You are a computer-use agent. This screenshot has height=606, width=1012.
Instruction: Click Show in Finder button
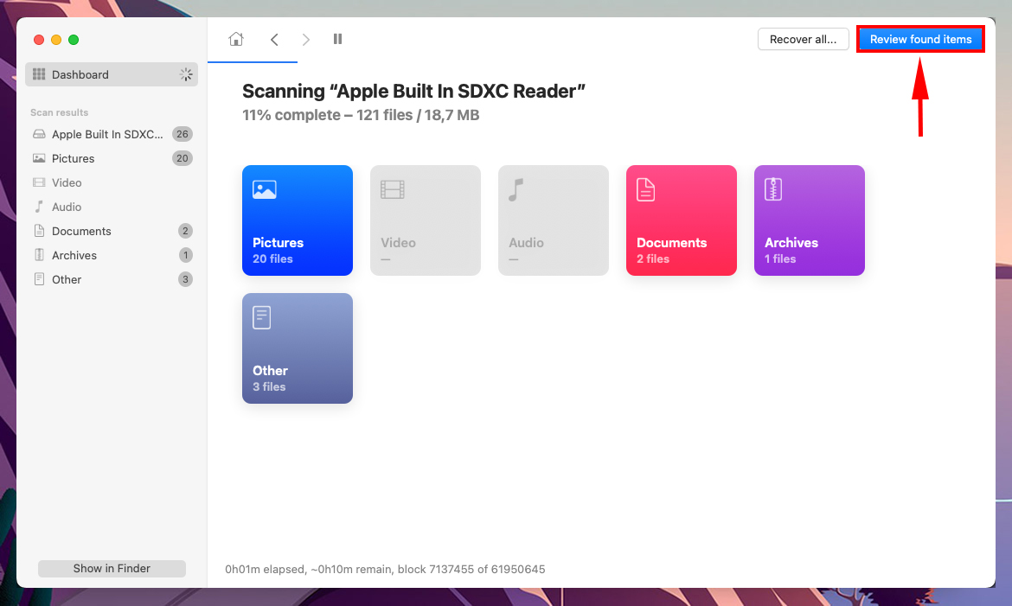[112, 569]
